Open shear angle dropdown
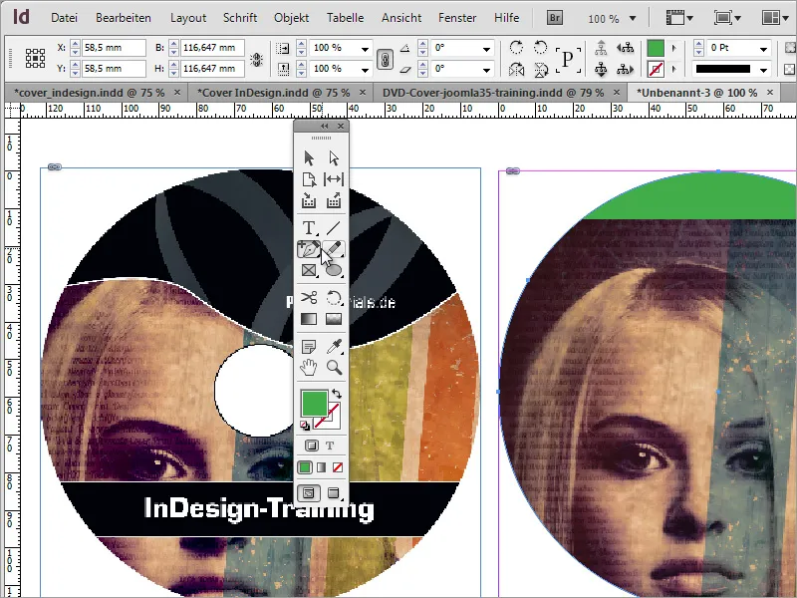 [486, 70]
